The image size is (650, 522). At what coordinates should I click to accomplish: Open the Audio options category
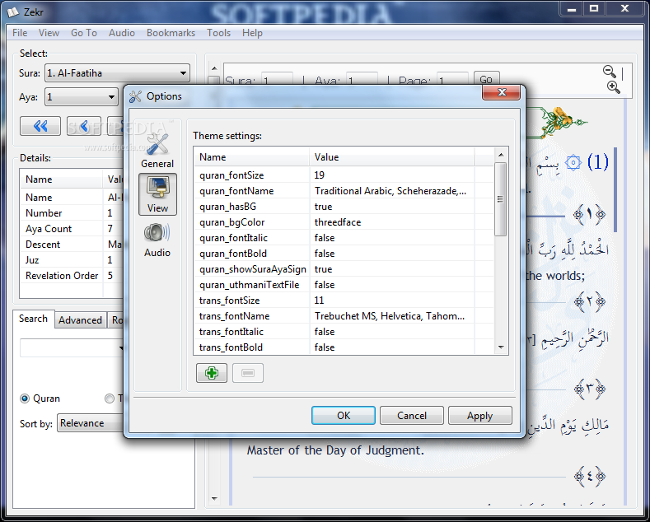157,240
